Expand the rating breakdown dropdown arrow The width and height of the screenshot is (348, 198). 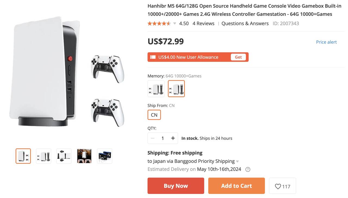coord(175,23)
